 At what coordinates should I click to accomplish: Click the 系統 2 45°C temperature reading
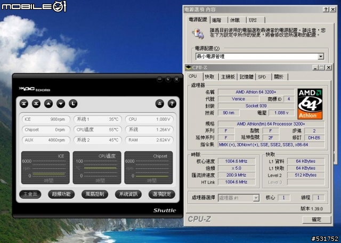click(x=98, y=140)
